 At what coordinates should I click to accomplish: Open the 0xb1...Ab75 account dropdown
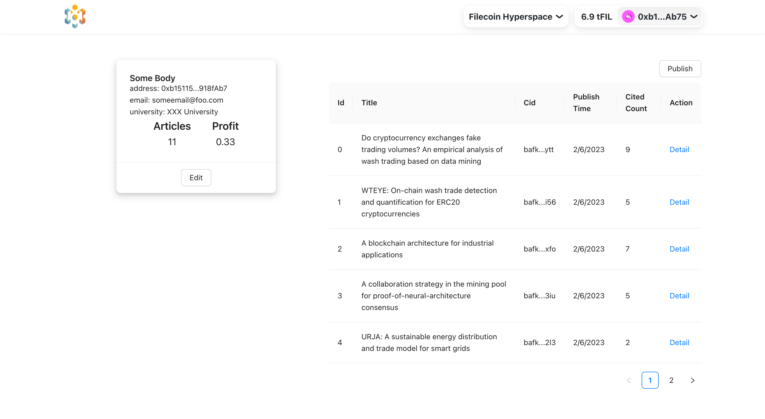pyautogui.click(x=660, y=17)
